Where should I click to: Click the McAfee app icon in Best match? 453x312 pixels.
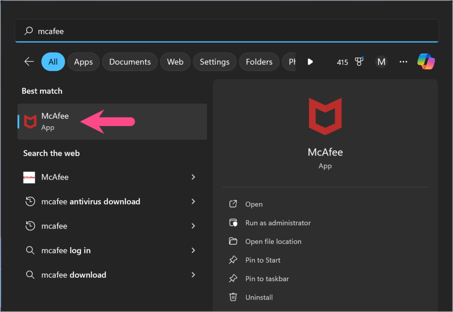[30, 121]
